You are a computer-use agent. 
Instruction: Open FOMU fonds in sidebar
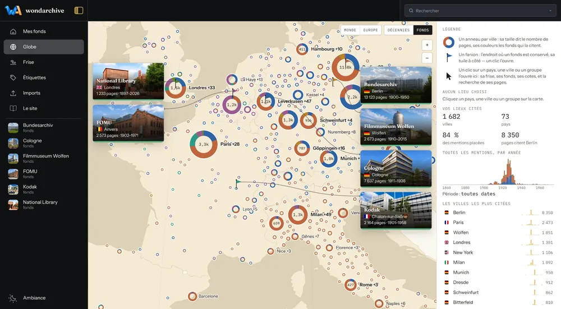(x=44, y=174)
